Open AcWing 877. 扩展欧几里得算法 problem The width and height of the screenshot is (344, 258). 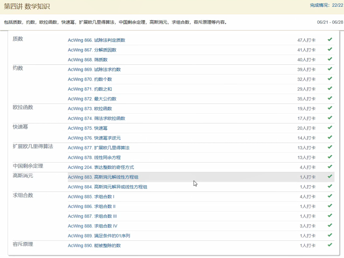99,148
